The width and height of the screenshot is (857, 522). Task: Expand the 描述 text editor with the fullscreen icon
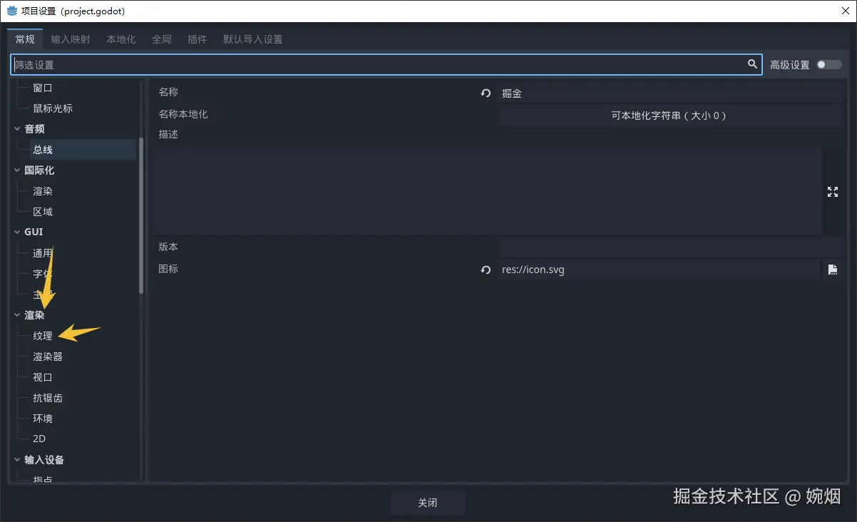[832, 192]
